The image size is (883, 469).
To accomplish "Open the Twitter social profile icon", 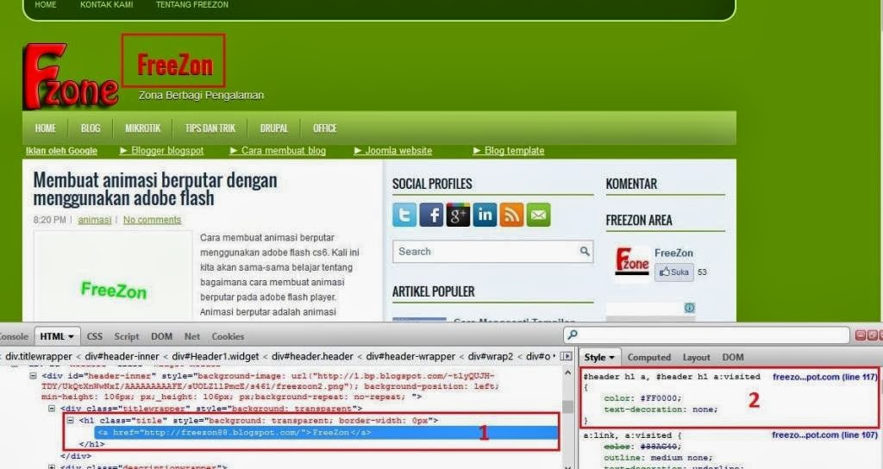I will (404, 215).
